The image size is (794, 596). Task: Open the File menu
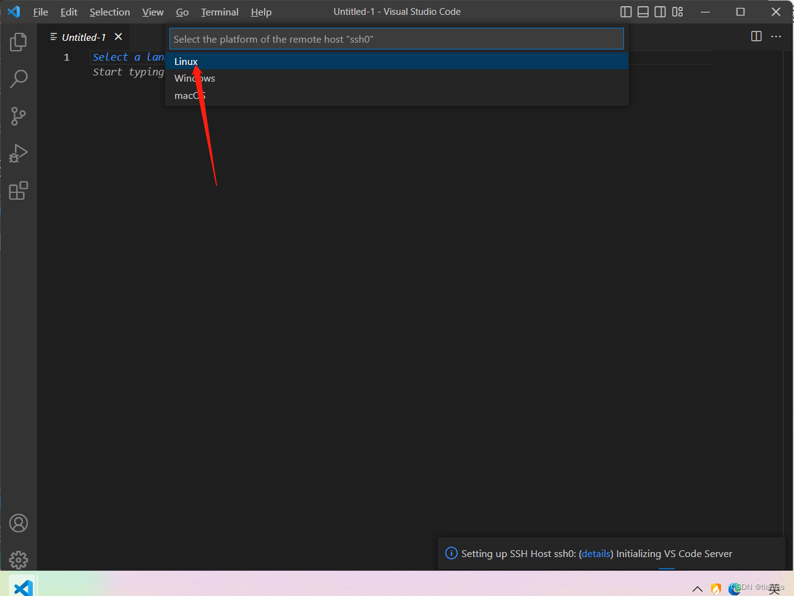41,12
